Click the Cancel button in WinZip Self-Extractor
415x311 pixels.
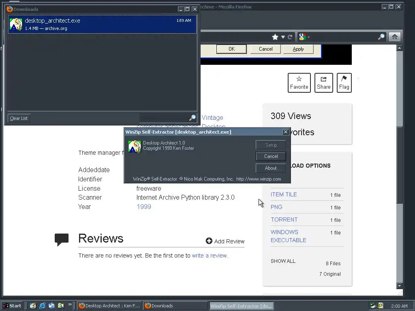click(x=271, y=156)
